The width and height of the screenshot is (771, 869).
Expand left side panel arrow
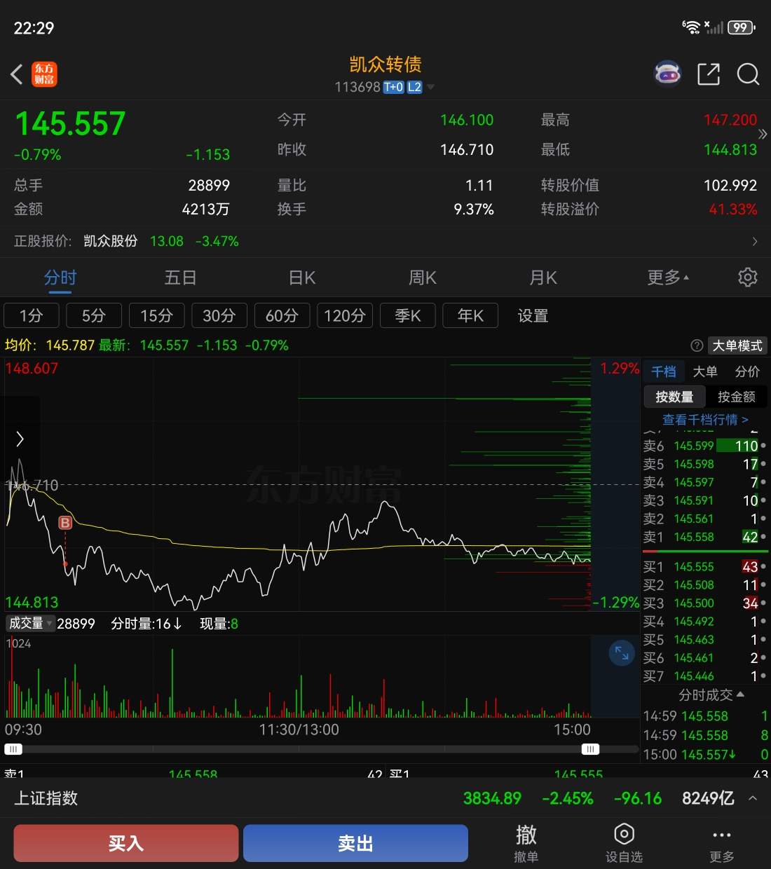20,439
